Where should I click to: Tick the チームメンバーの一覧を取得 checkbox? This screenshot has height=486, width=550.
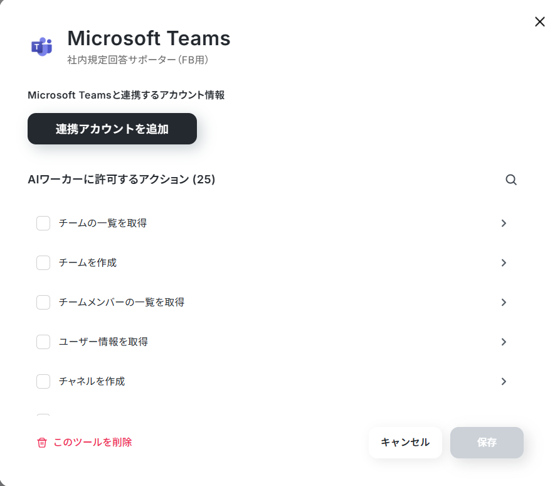43,303
